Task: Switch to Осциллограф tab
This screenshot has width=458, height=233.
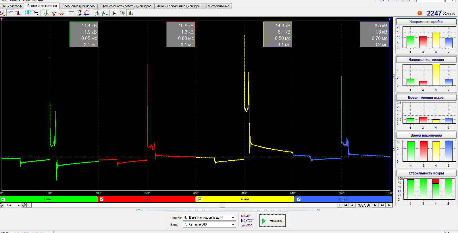Action: 12,6
